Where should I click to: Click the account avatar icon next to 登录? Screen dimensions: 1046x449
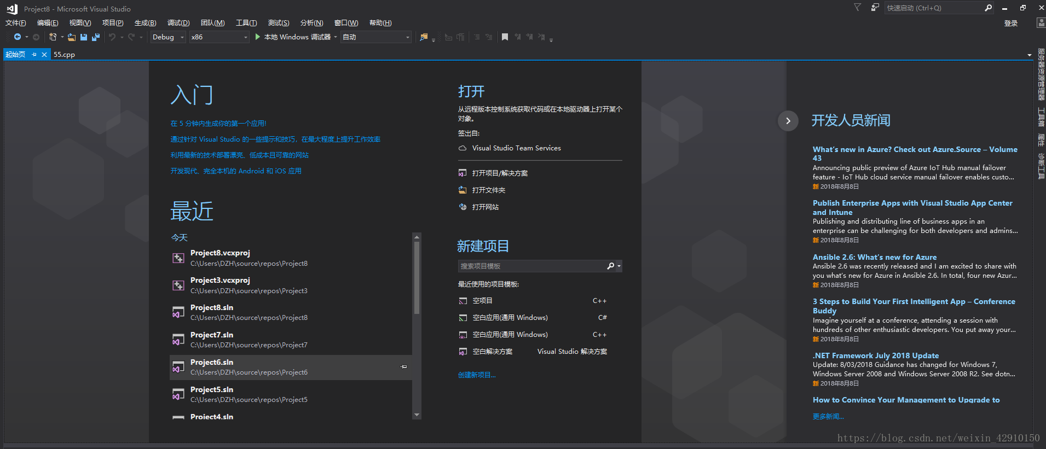(1041, 23)
